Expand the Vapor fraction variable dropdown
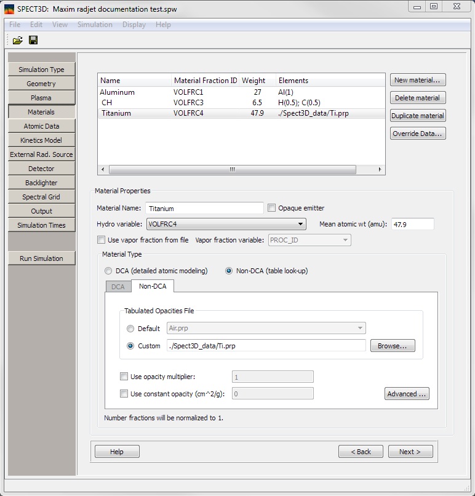This screenshot has width=475, height=496. (x=309, y=240)
